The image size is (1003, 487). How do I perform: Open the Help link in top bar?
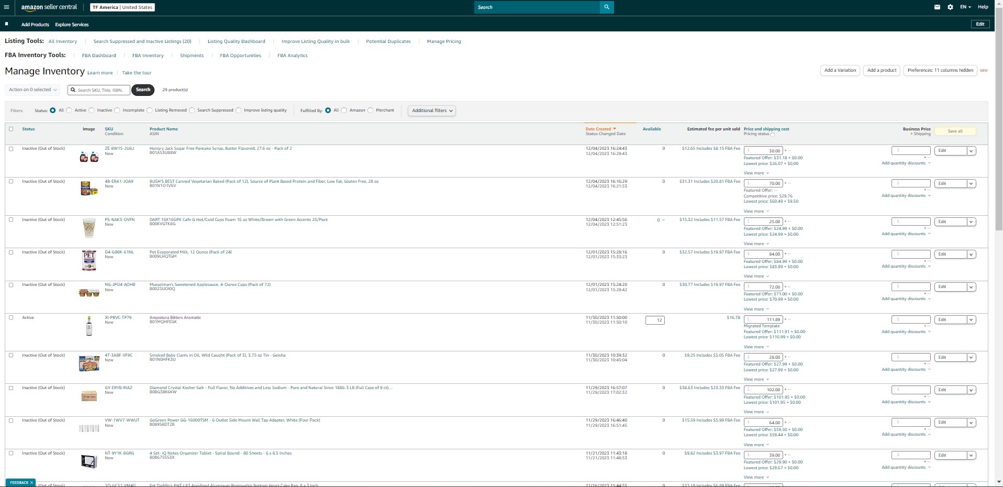click(983, 7)
